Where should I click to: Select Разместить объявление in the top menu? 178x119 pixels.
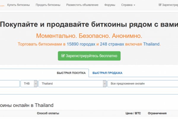click(x=82, y=5)
